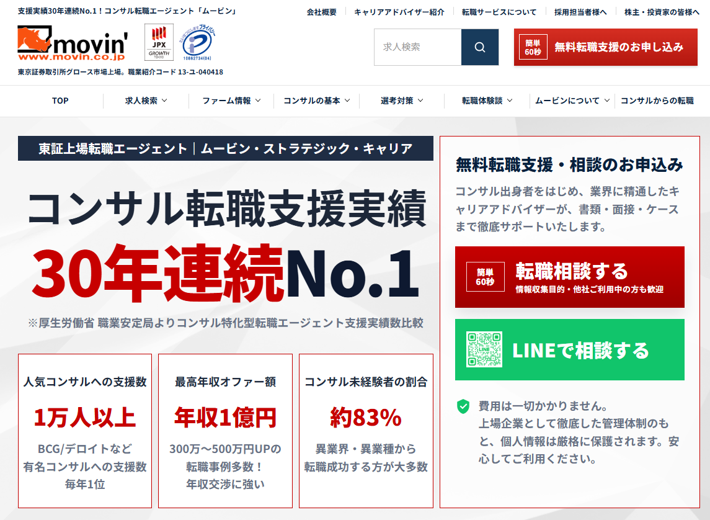Click the 支援実績30年連続No.1 tagline
710x520 pixels.
pos(127,11)
